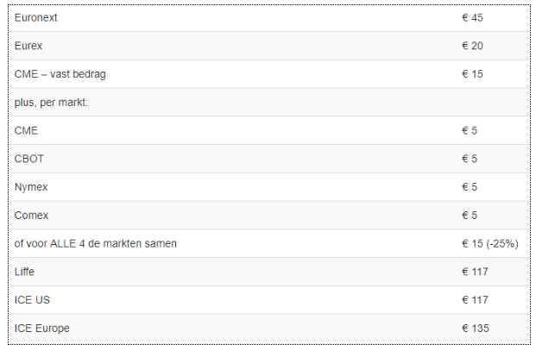The height and width of the screenshot is (351, 536).
Task: Click the Nymex row label
Action: 31,187
